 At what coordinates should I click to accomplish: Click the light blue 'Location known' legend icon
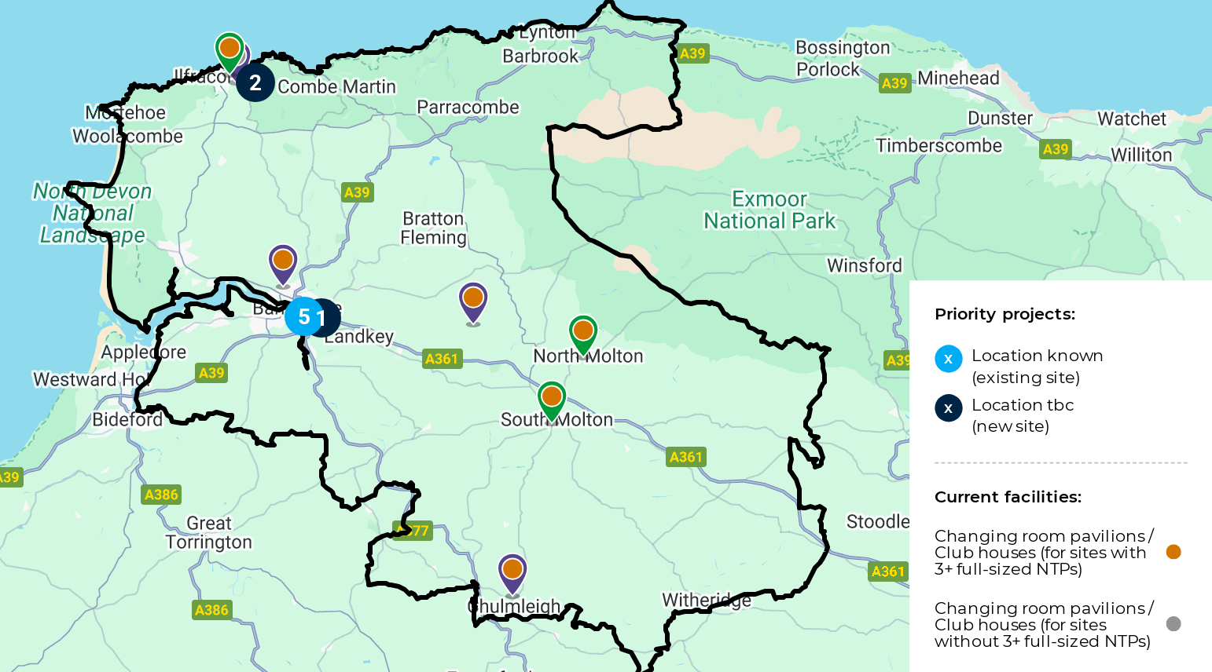point(949,359)
